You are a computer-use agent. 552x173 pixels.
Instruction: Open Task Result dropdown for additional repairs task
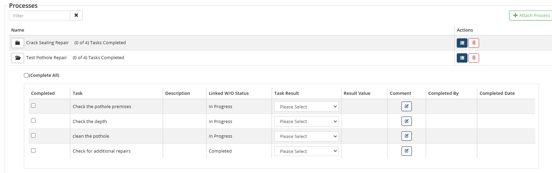click(306, 151)
